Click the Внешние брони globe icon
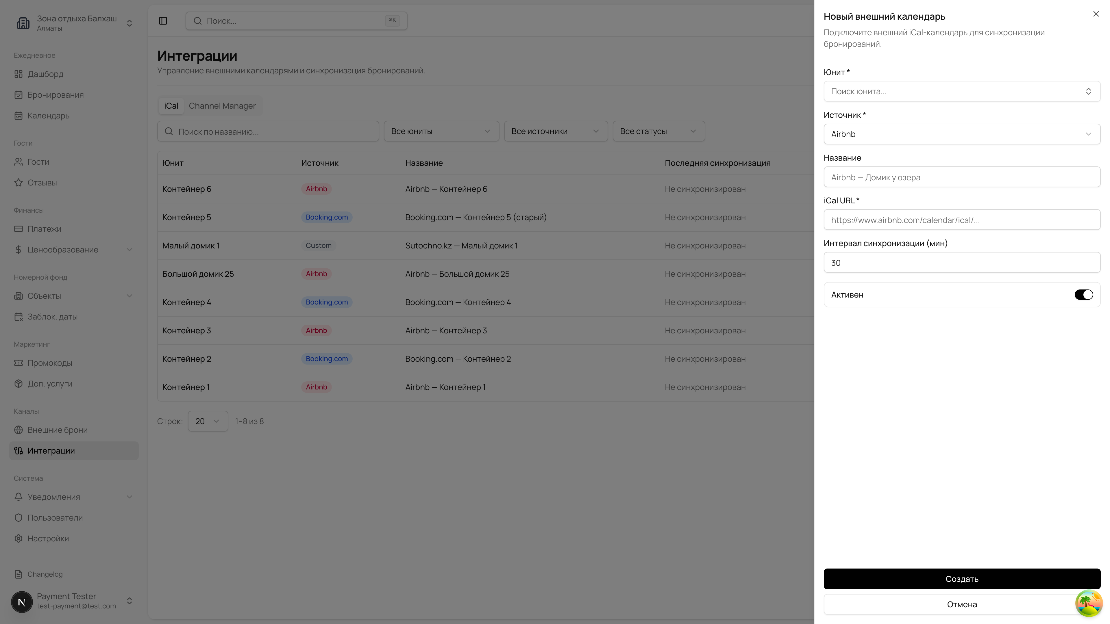The height and width of the screenshot is (624, 1110). click(18, 430)
